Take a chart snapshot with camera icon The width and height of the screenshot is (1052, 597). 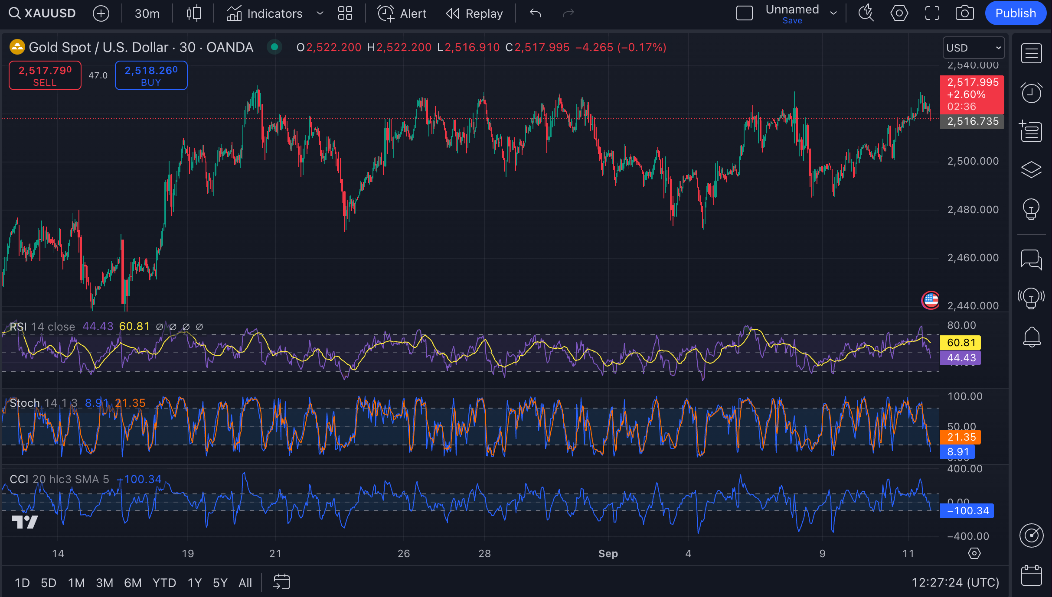964,13
